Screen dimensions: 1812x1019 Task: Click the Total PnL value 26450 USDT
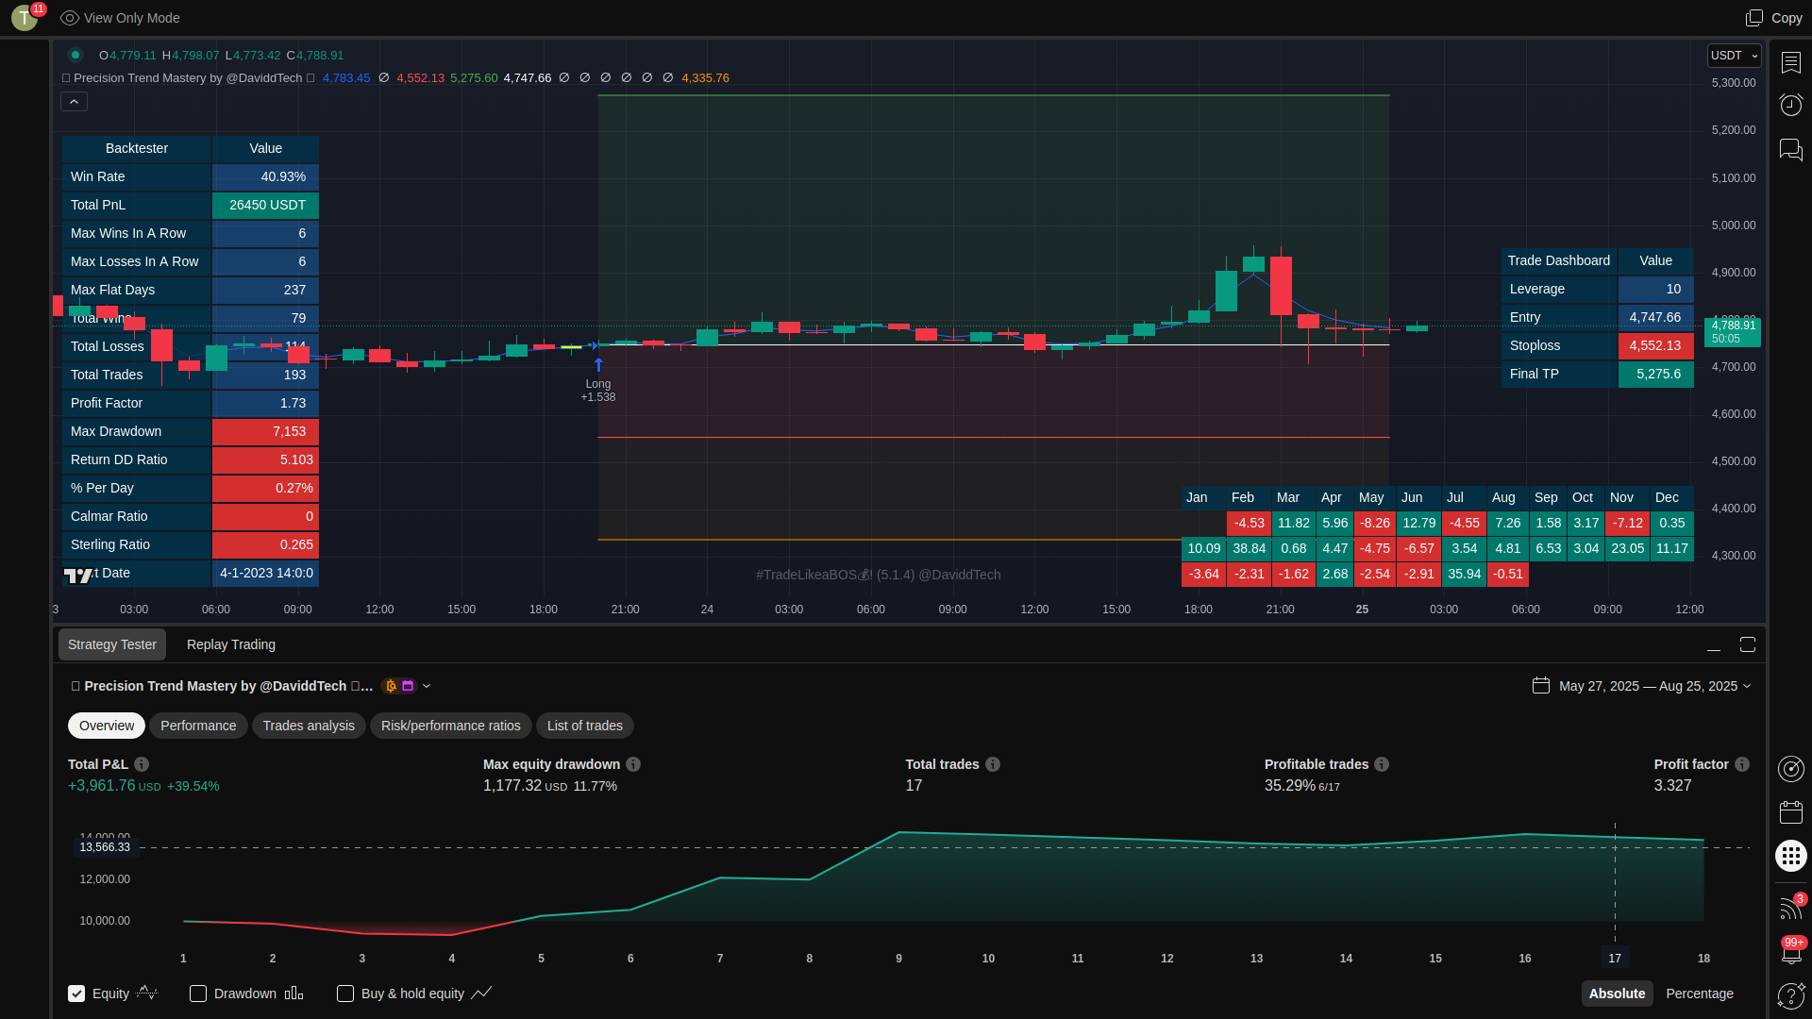point(266,205)
